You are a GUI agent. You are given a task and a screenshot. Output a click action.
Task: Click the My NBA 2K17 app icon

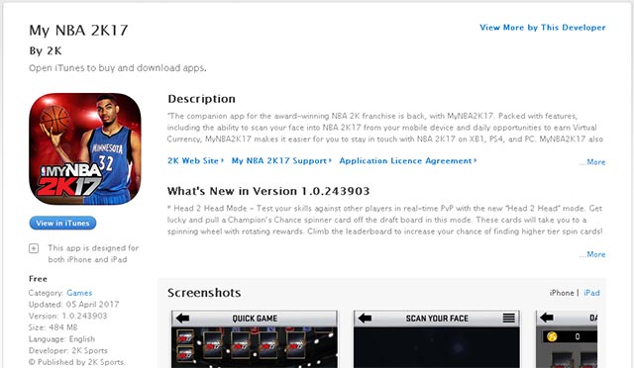85,149
